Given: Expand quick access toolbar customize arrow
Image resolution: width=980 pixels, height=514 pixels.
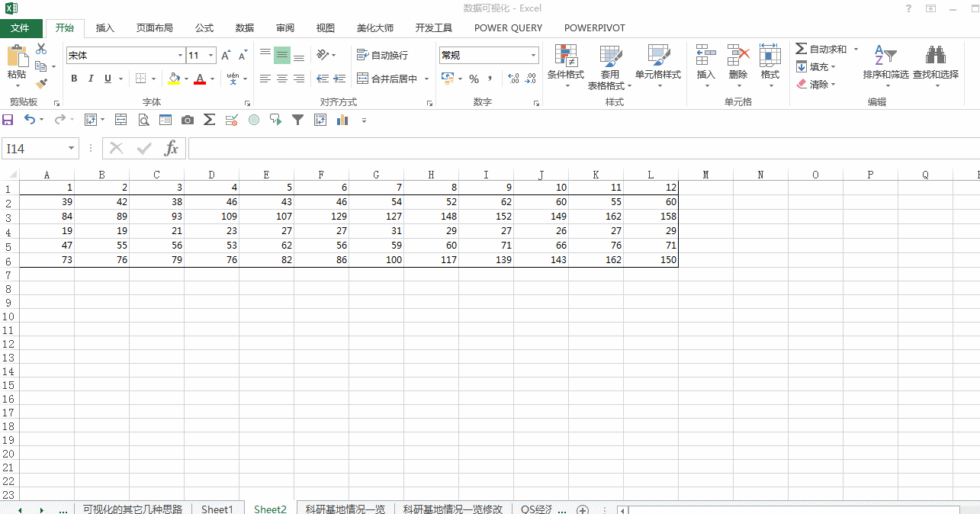Looking at the screenshot, I should click(x=364, y=120).
